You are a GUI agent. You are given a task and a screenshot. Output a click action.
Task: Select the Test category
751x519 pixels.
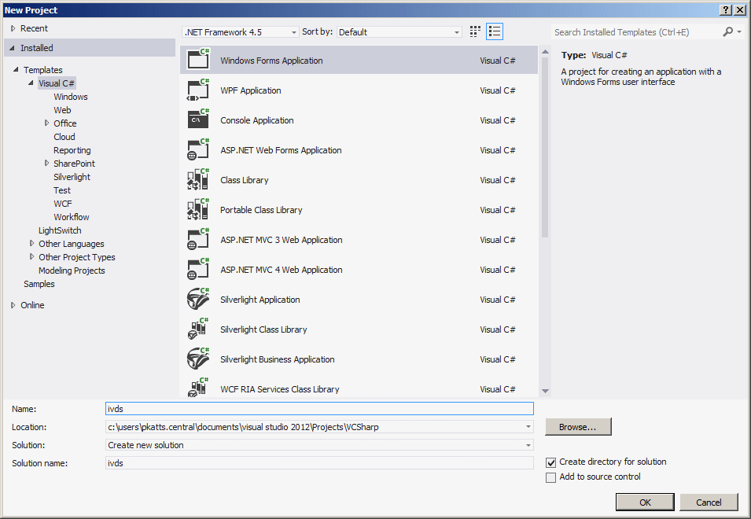pos(62,190)
